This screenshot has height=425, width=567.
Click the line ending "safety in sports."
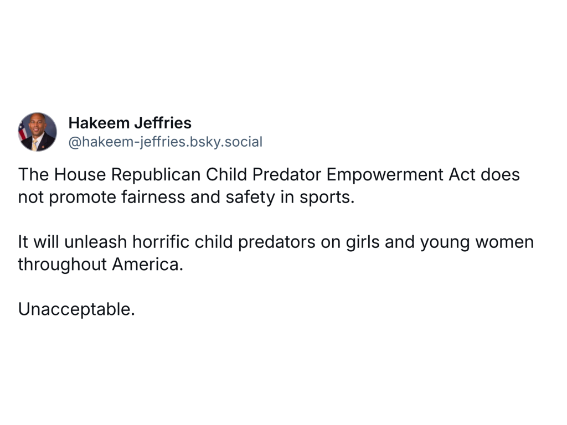pyautogui.click(x=186, y=197)
